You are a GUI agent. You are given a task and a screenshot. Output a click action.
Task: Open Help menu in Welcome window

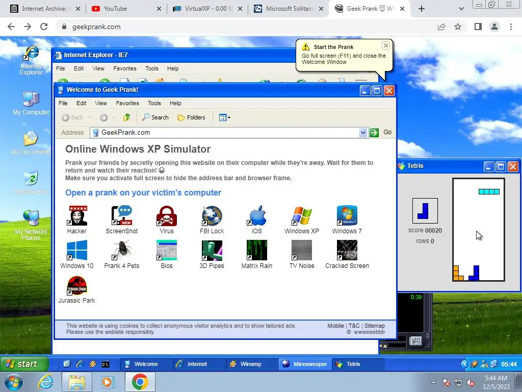point(175,103)
